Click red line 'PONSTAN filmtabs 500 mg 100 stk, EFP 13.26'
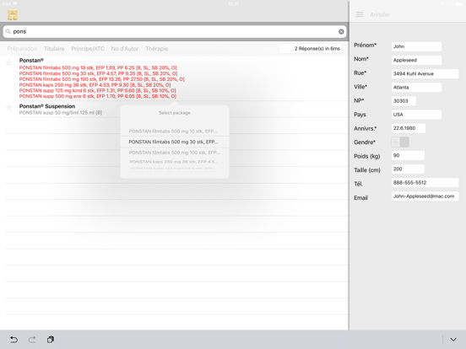466x349 pixels. coord(101,79)
